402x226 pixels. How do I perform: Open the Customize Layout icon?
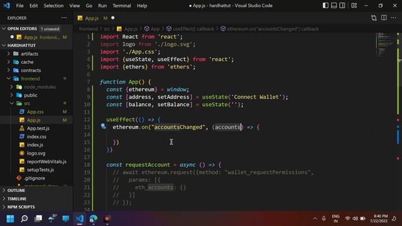354,6
